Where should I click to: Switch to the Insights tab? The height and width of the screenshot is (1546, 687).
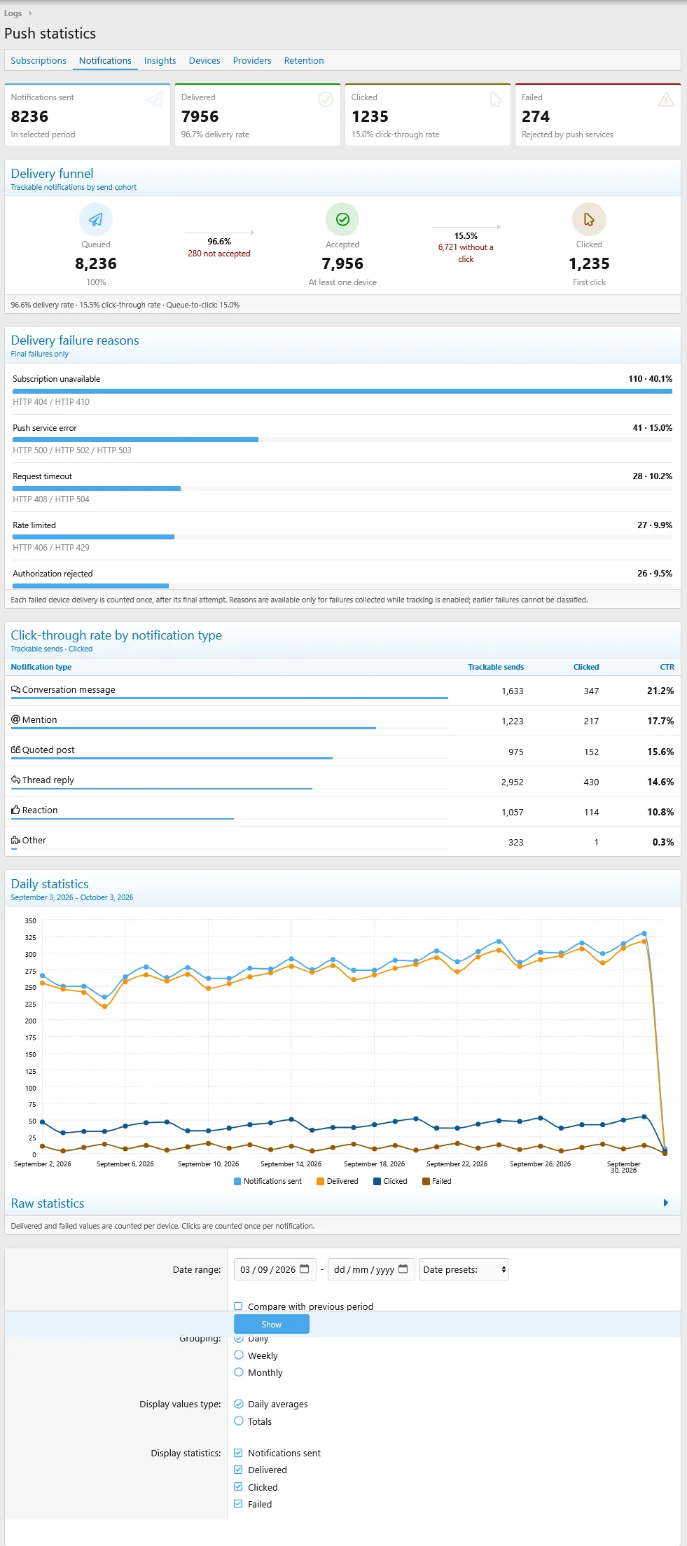click(160, 61)
